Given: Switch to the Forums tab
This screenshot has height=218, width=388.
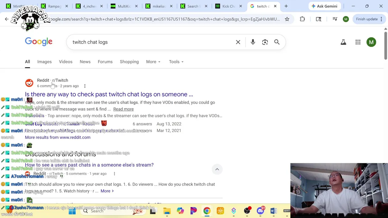Looking at the screenshot, I should pyautogui.click(x=105, y=62).
